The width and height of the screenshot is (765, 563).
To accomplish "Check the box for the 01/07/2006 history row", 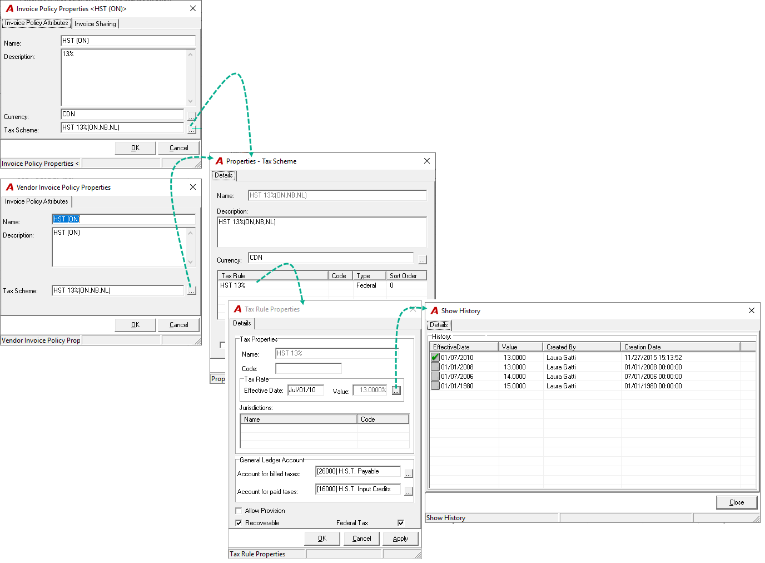I will [x=435, y=377].
